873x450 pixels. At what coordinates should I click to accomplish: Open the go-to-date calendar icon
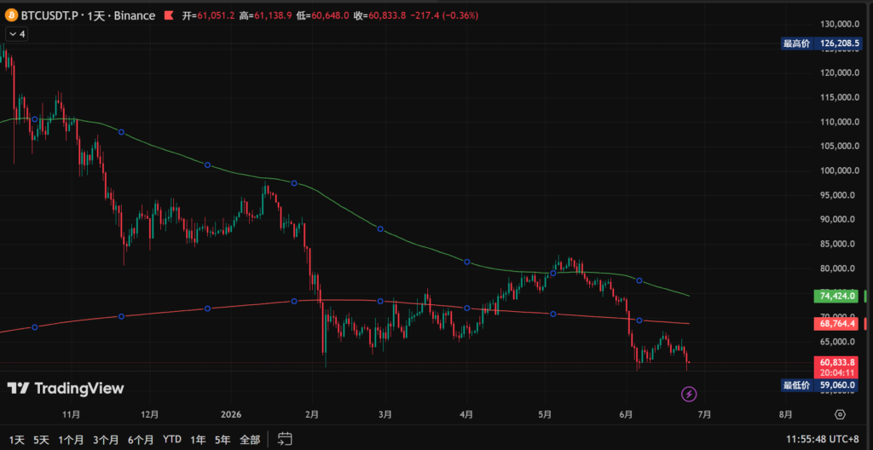coord(285,439)
